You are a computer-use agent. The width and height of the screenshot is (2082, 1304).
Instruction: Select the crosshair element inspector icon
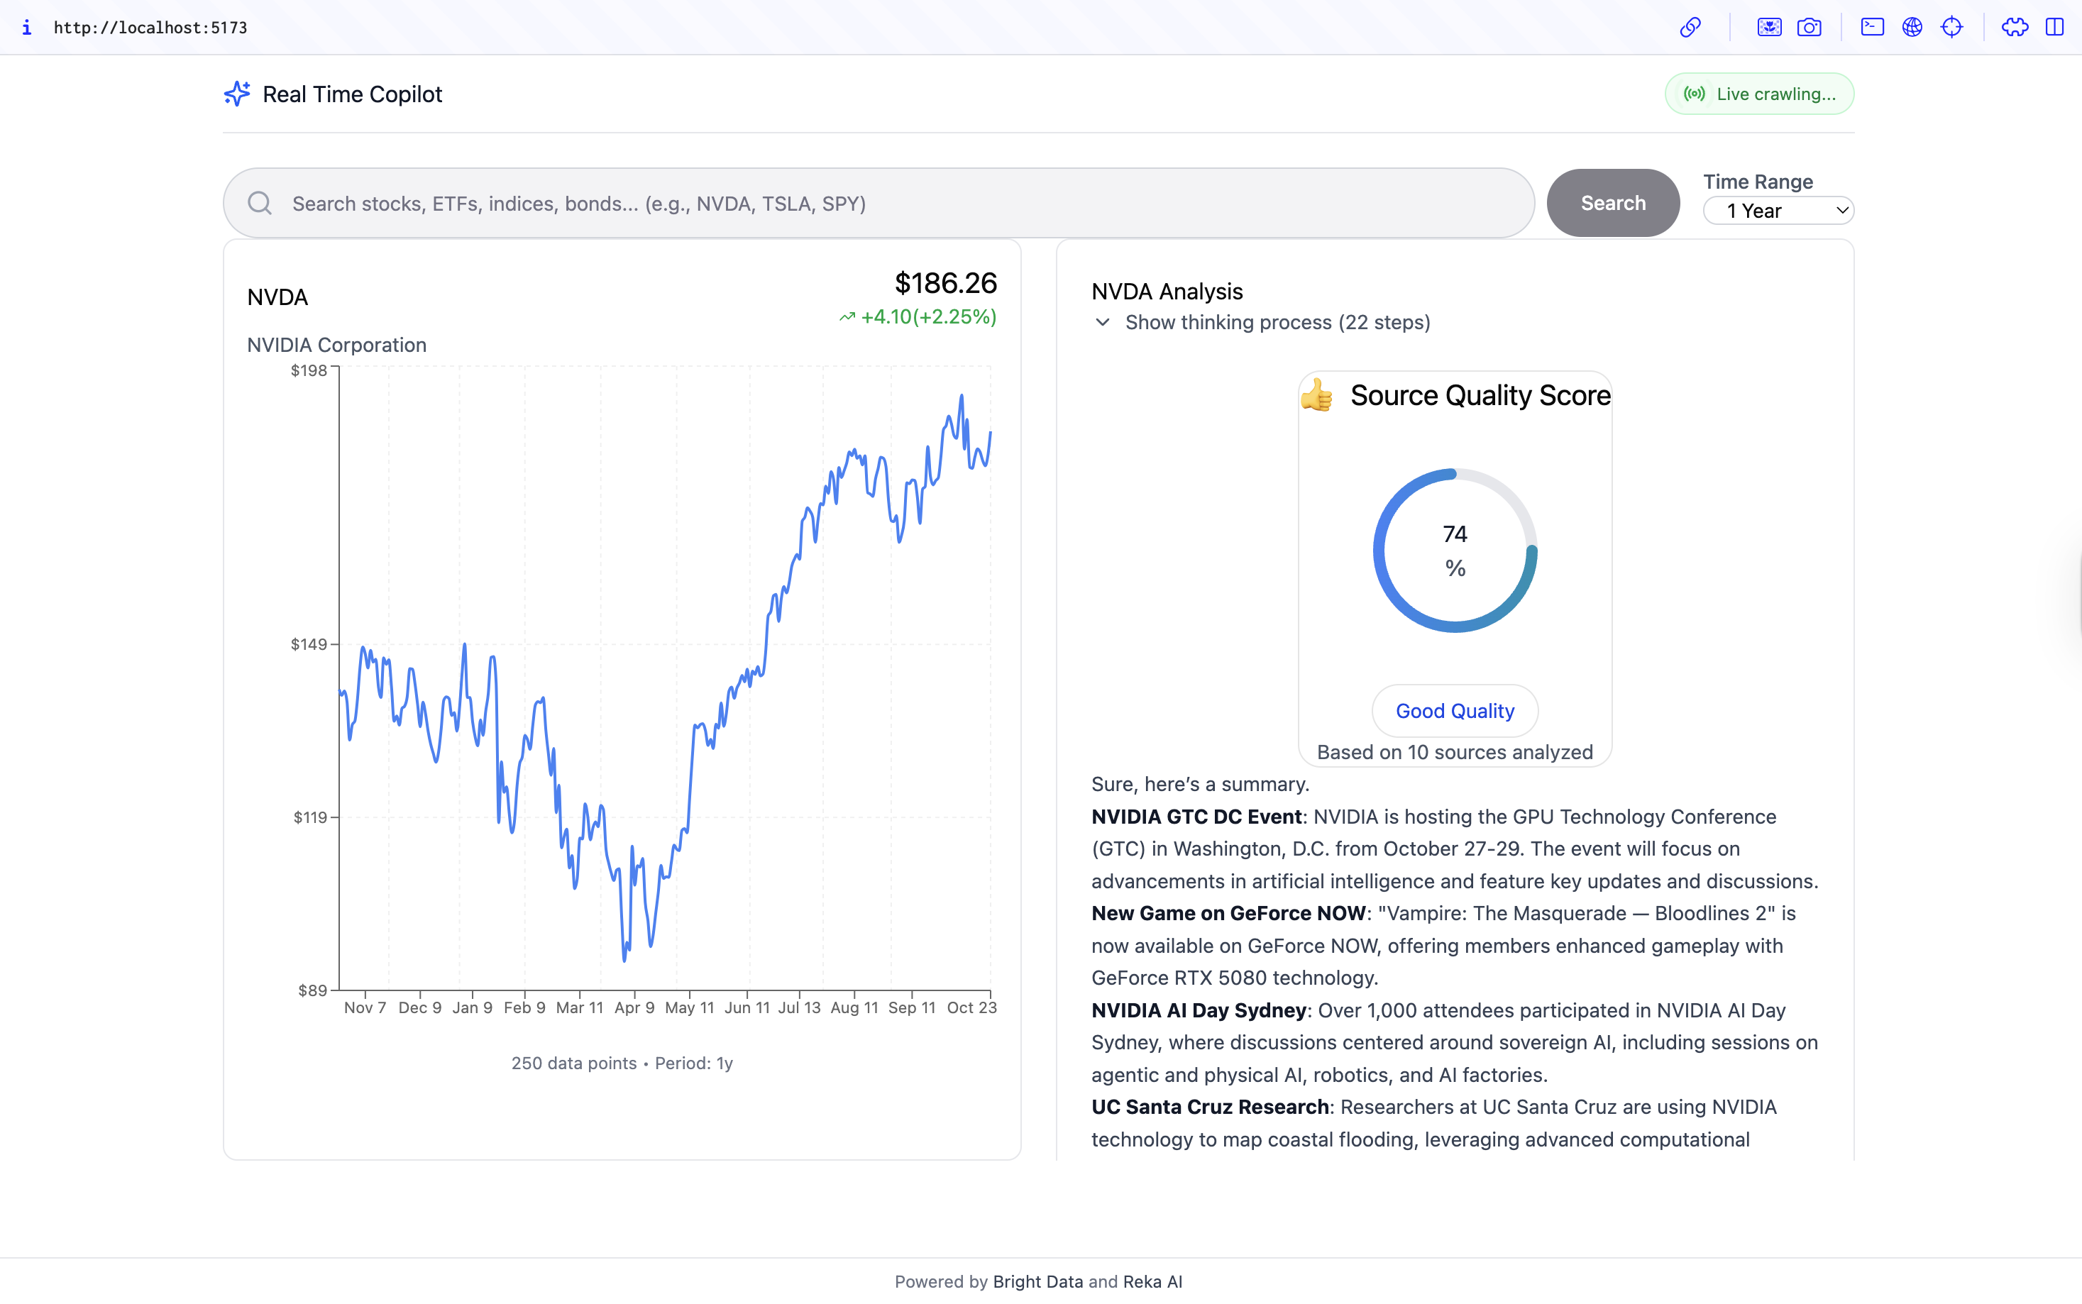pos(1951,28)
